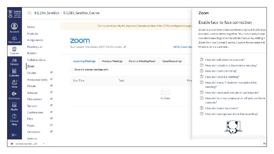Click the panda laptop illustration

point(233,127)
